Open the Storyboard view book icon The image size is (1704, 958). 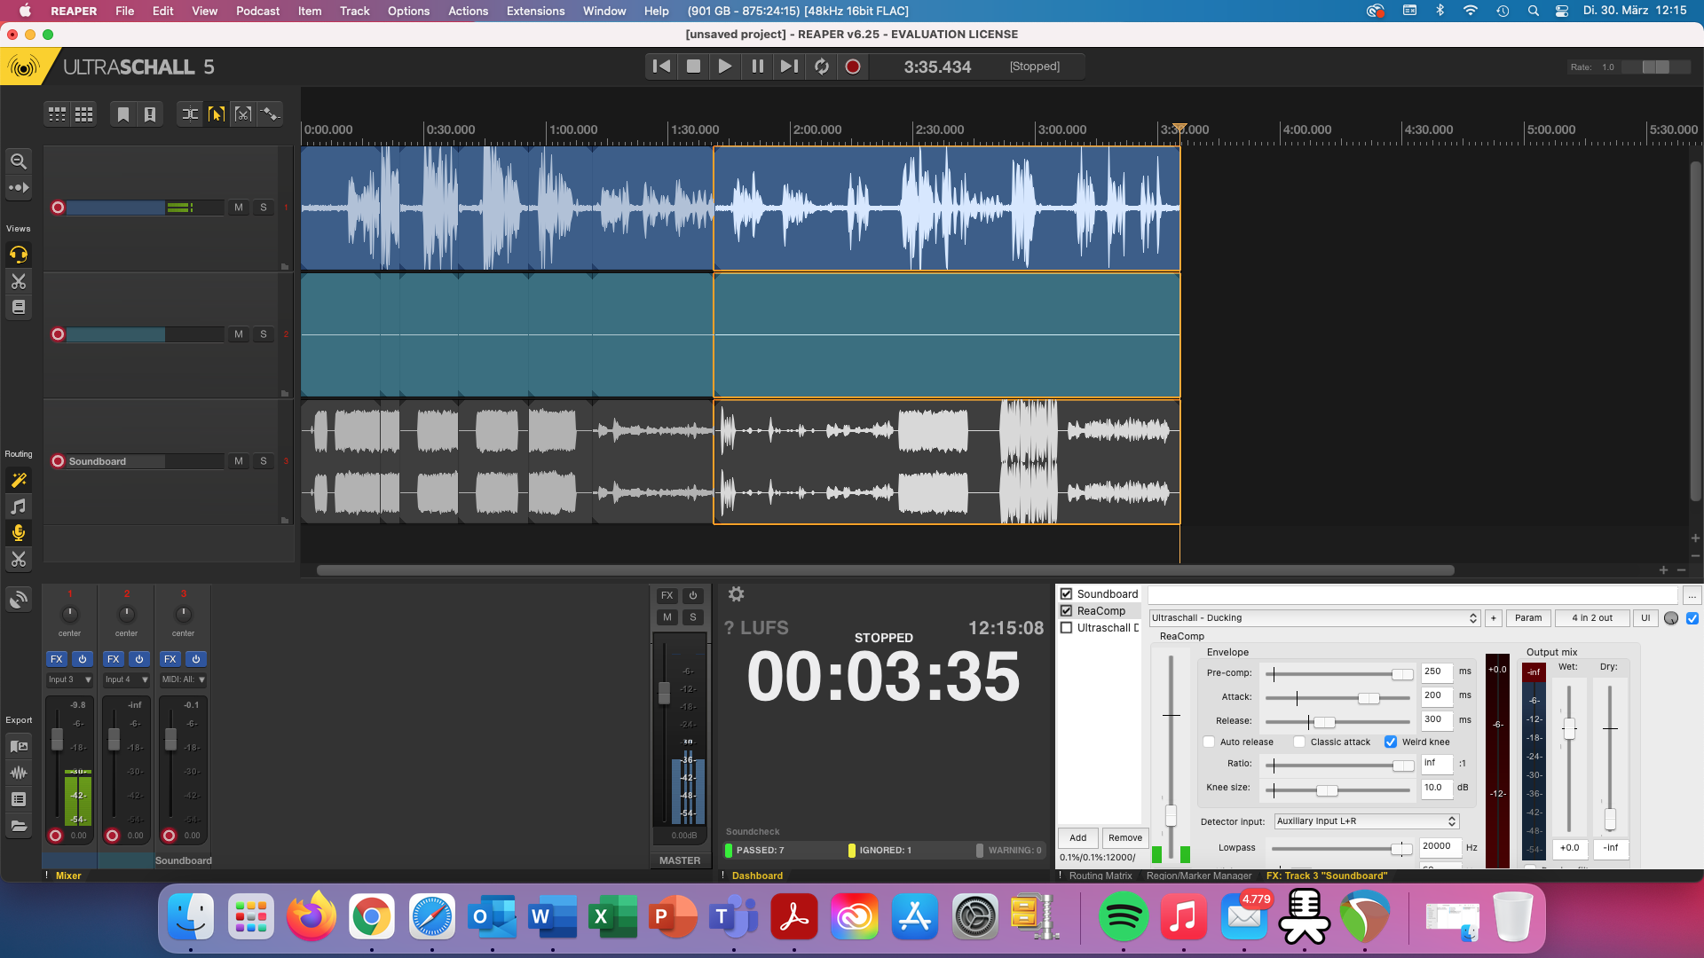(x=18, y=307)
